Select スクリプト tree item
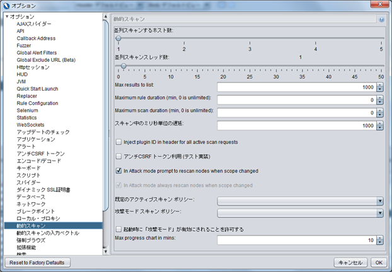392x272 pixels. click(x=28, y=175)
